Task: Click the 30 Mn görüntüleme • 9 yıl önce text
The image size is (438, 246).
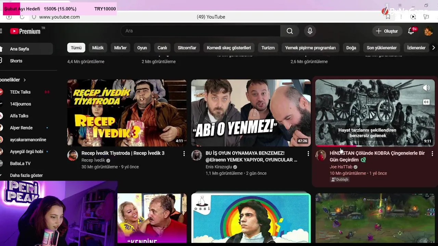Action: [110, 167]
